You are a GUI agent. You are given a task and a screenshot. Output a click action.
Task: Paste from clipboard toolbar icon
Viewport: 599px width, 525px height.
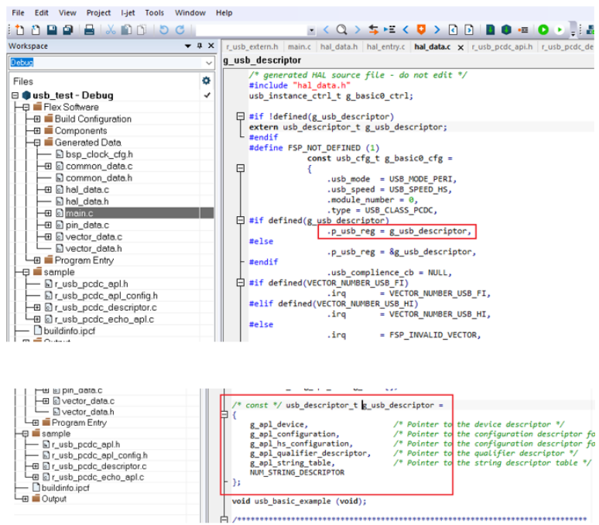(x=142, y=29)
